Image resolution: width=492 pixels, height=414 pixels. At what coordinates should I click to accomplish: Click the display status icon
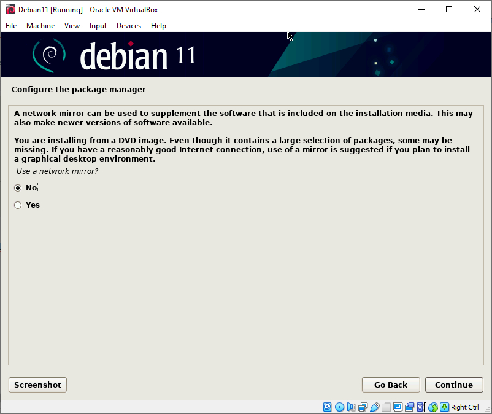pos(398,407)
